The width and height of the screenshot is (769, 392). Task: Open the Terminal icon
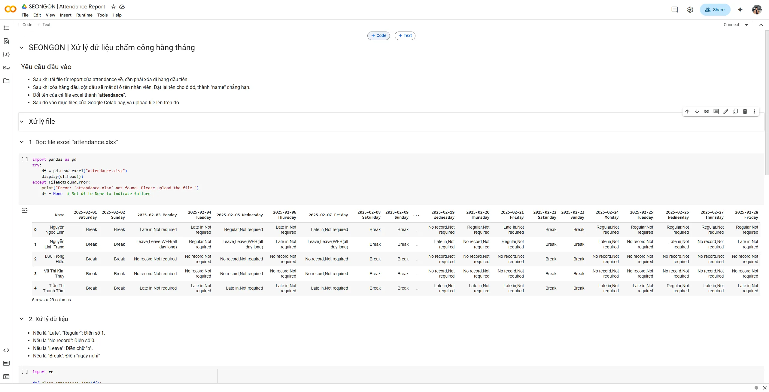tap(6, 377)
